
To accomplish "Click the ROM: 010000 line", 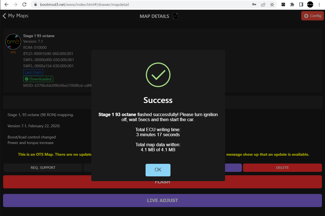I will [x=35, y=47].
